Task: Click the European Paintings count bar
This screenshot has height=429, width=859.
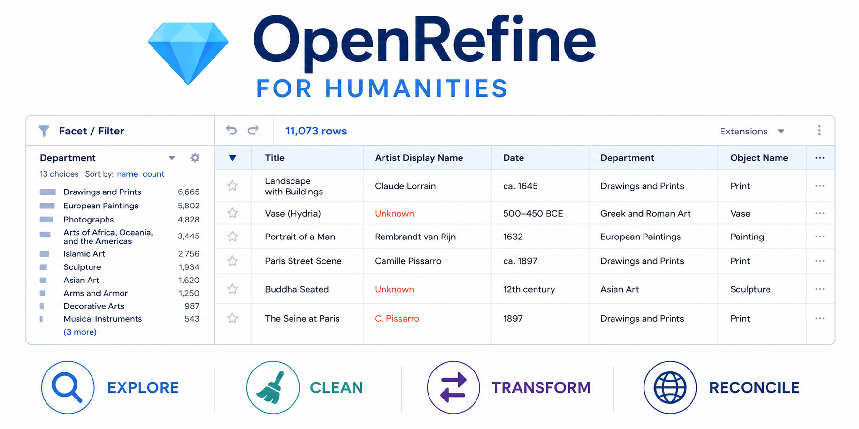Action: tap(47, 206)
